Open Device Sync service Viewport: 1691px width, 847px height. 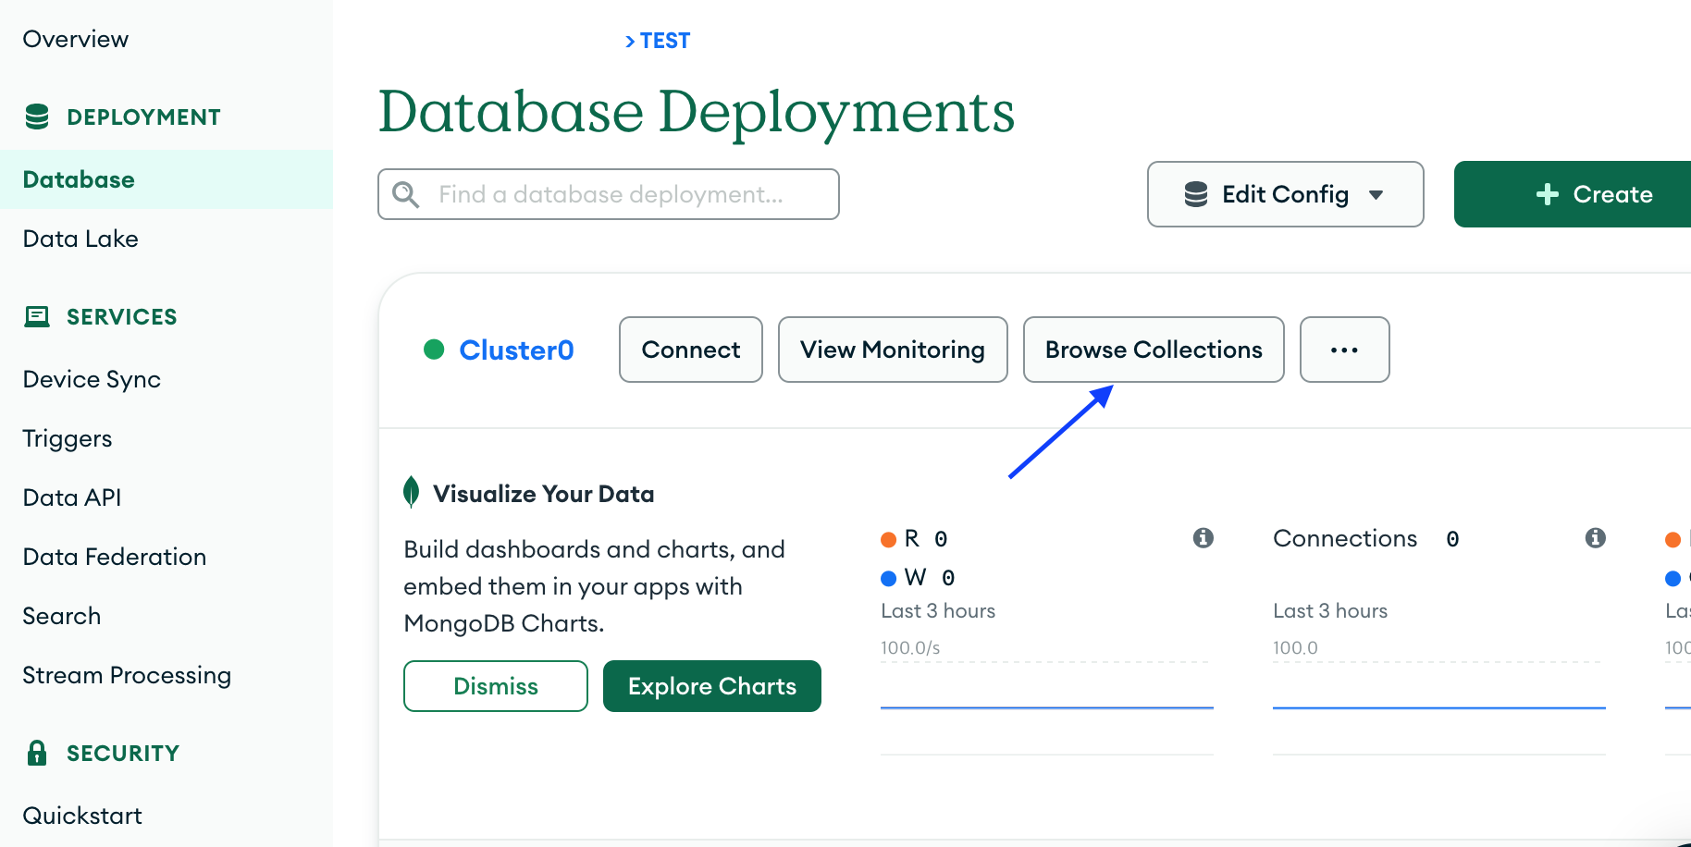click(92, 379)
